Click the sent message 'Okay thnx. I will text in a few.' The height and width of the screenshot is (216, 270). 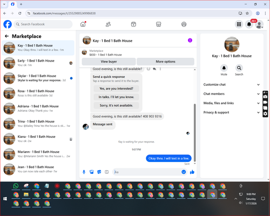click(168, 158)
